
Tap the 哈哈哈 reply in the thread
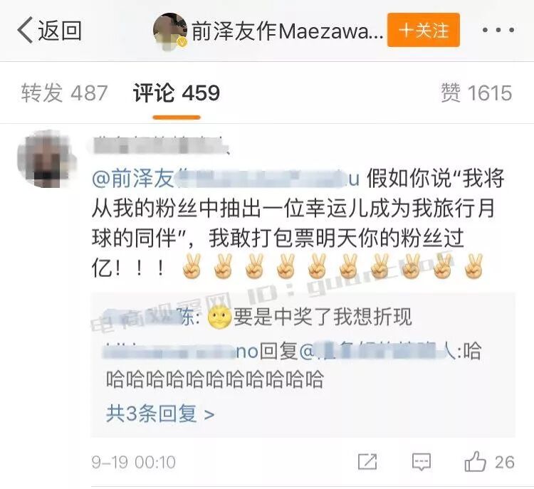click(293, 365)
